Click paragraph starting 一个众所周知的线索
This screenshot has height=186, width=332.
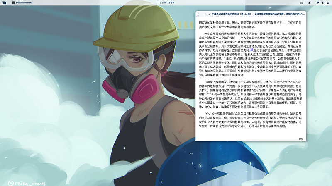point(250,54)
